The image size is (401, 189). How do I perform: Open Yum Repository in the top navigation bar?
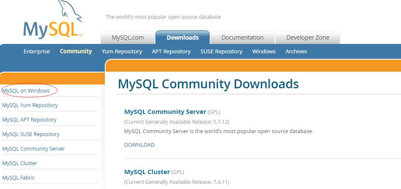click(122, 52)
